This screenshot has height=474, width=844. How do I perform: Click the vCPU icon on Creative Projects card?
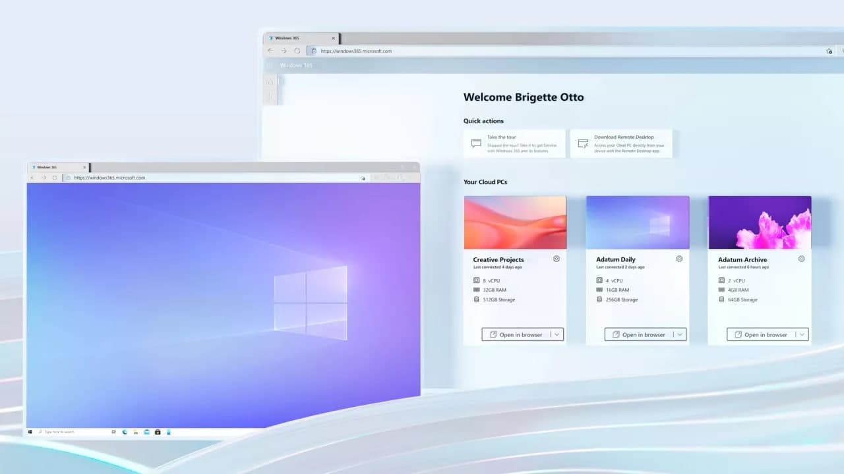point(476,280)
